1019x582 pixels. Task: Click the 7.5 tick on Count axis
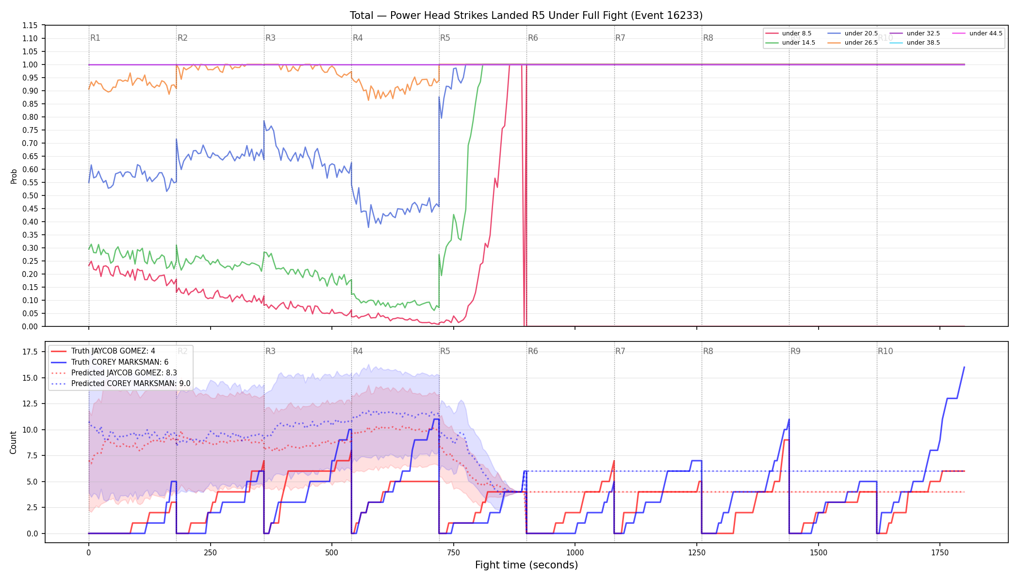click(x=32, y=455)
